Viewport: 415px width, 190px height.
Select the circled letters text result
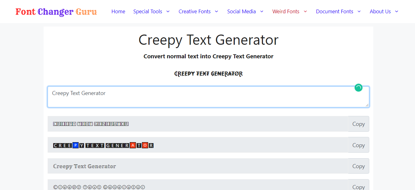coord(99,187)
